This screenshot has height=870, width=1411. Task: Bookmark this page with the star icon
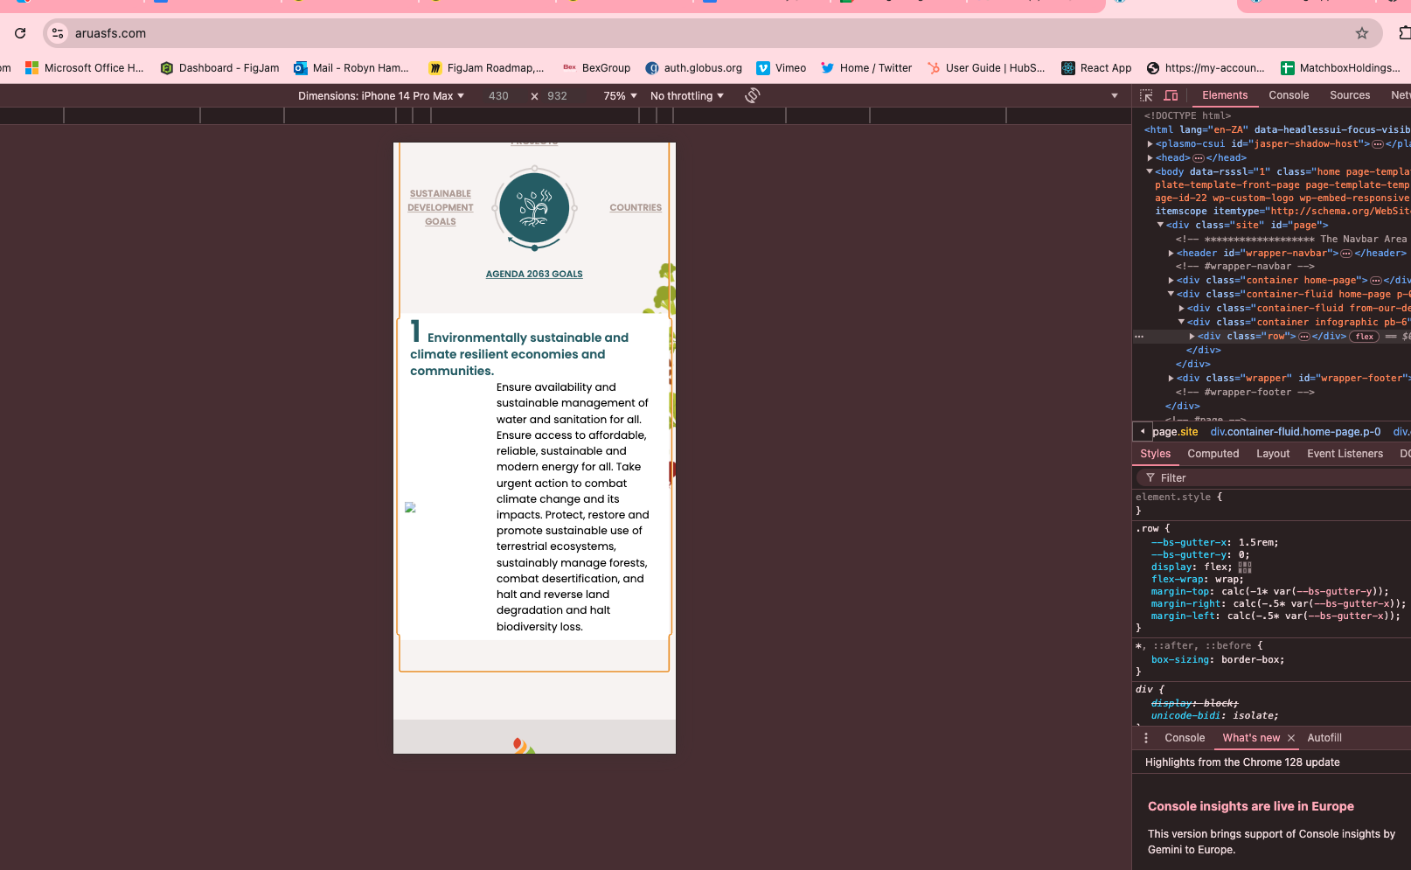(x=1361, y=33)
